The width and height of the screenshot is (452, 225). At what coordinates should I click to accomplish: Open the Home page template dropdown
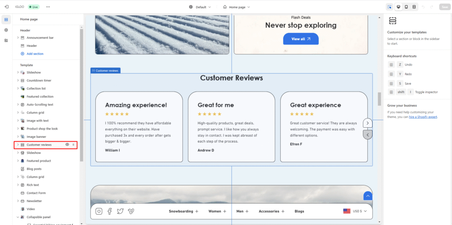tap(237, 7)
